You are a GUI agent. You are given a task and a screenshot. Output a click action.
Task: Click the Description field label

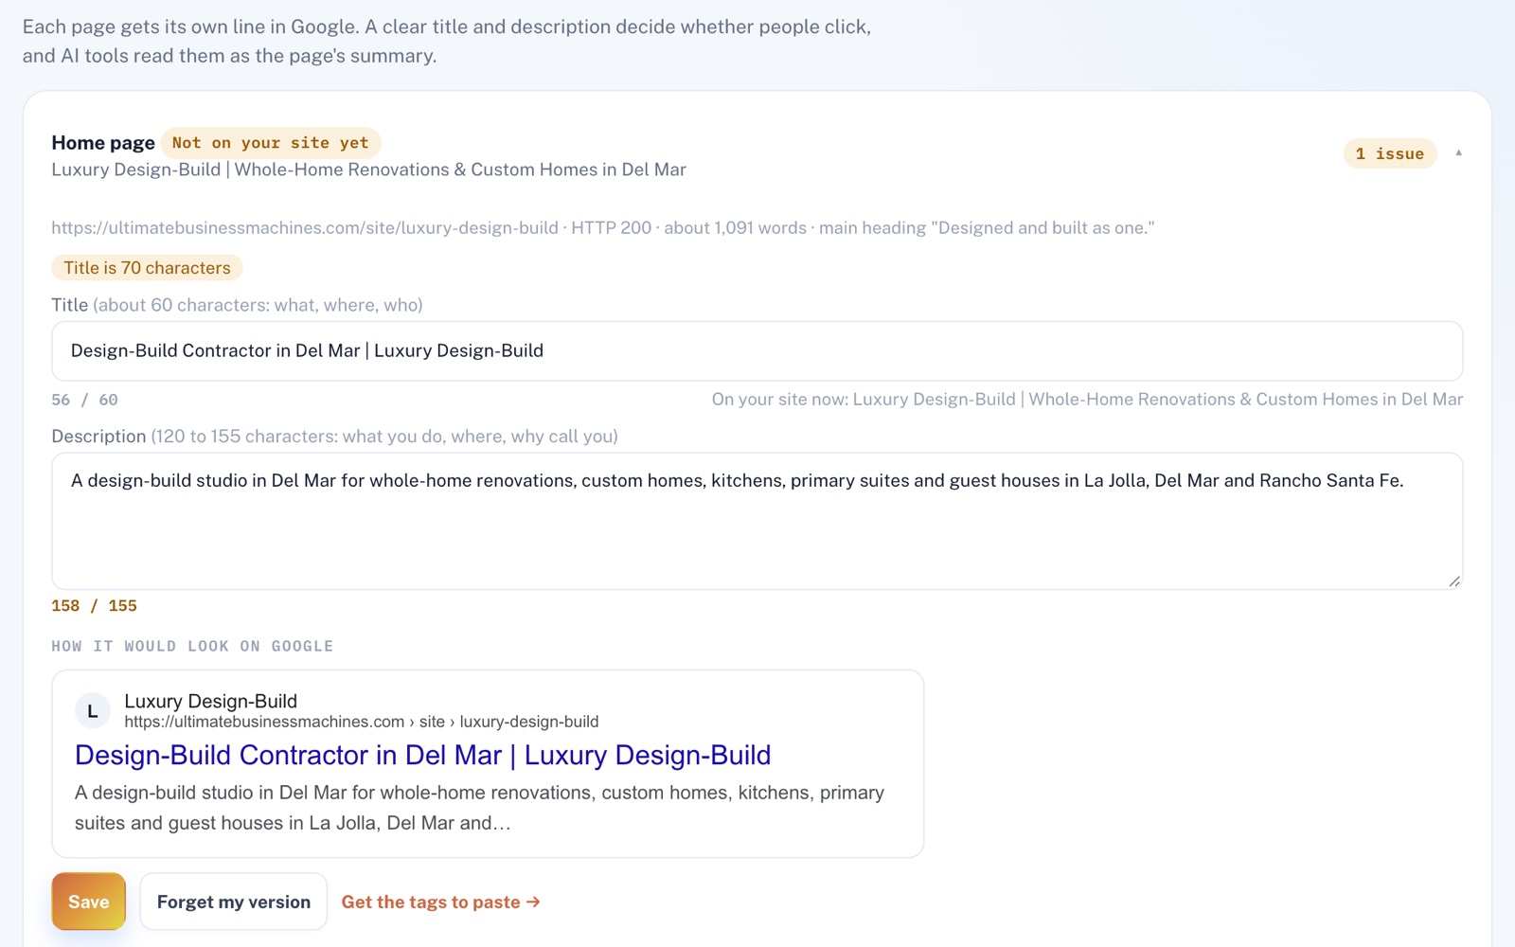pyautogui.click(x=334, y=437)
